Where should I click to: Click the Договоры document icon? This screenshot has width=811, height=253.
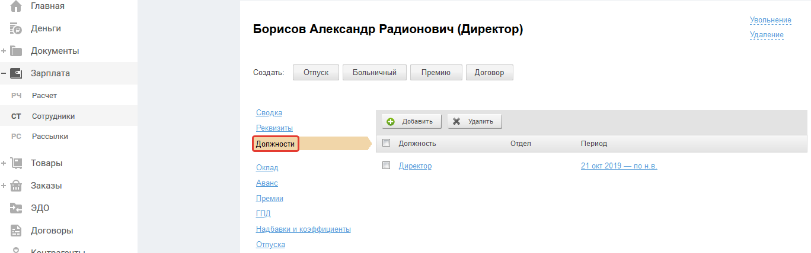coord(16,231)
